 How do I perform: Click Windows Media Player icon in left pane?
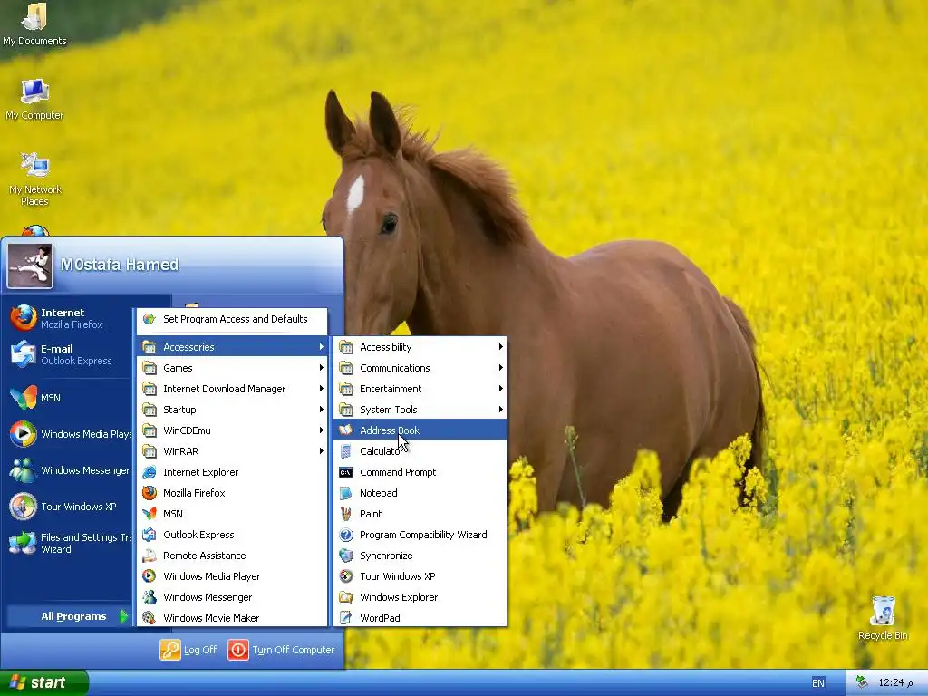click(24, 434)
